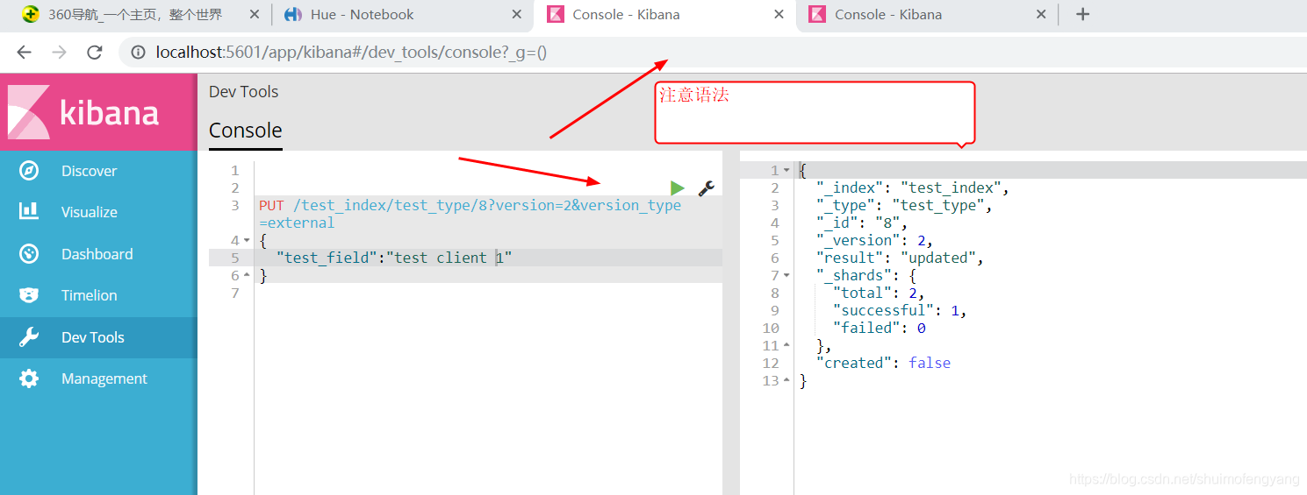Switch to the Hue - Notebook tab
Image resolution: width=1307 pixels, height=495 pixels.
(x=362, y=14)
